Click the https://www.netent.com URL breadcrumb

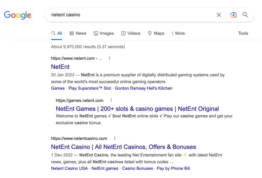pos(77,58)
